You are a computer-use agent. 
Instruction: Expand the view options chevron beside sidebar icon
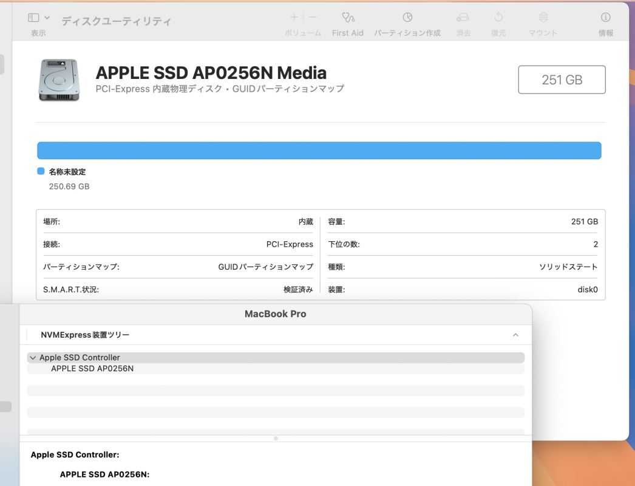(x=47, y=18)
